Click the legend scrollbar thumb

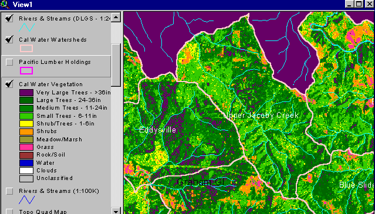[x=116, y=65]
